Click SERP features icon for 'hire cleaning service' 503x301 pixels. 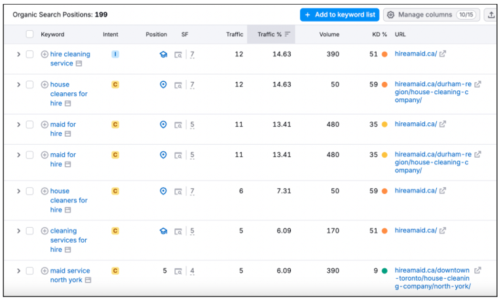click(x=178, y=55)
